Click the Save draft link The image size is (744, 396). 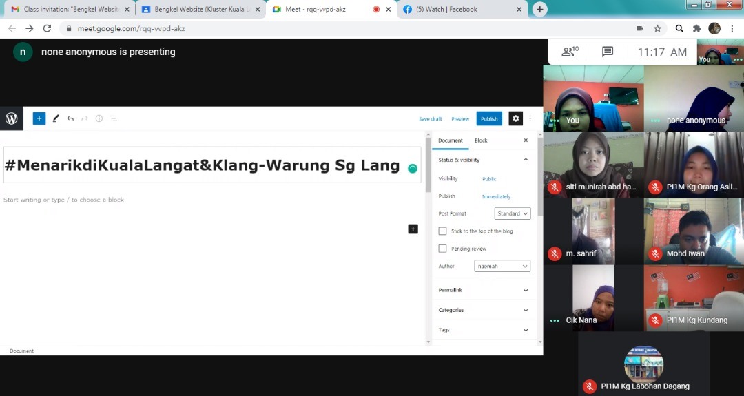[430, 119]
